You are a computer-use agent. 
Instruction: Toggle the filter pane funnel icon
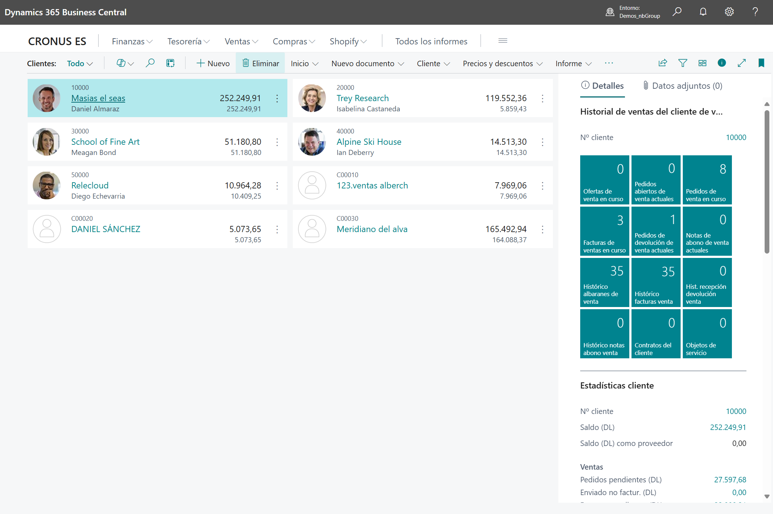tap(683, 63)
